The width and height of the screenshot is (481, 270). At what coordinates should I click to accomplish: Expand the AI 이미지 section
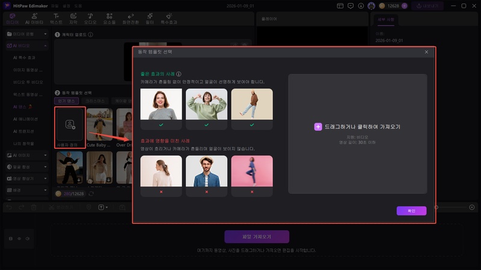46,155
